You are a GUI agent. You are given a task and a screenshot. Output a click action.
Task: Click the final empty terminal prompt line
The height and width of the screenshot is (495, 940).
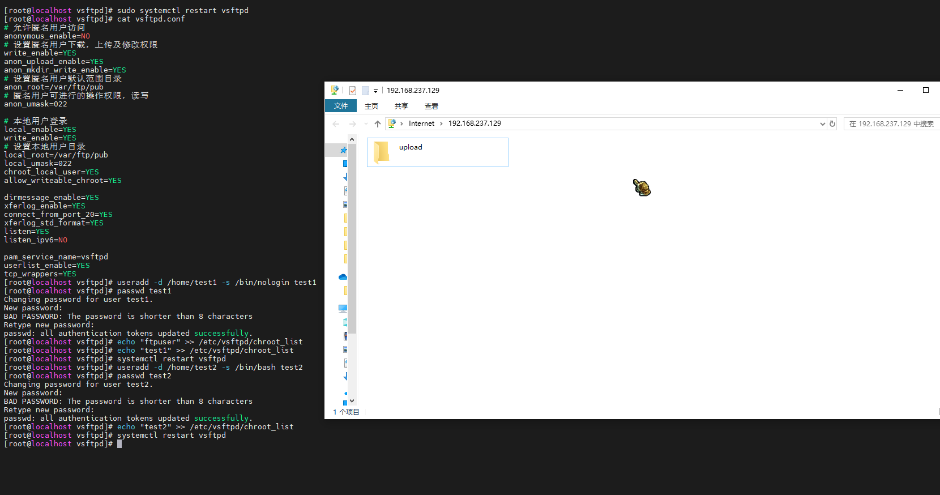click(63, 444)
